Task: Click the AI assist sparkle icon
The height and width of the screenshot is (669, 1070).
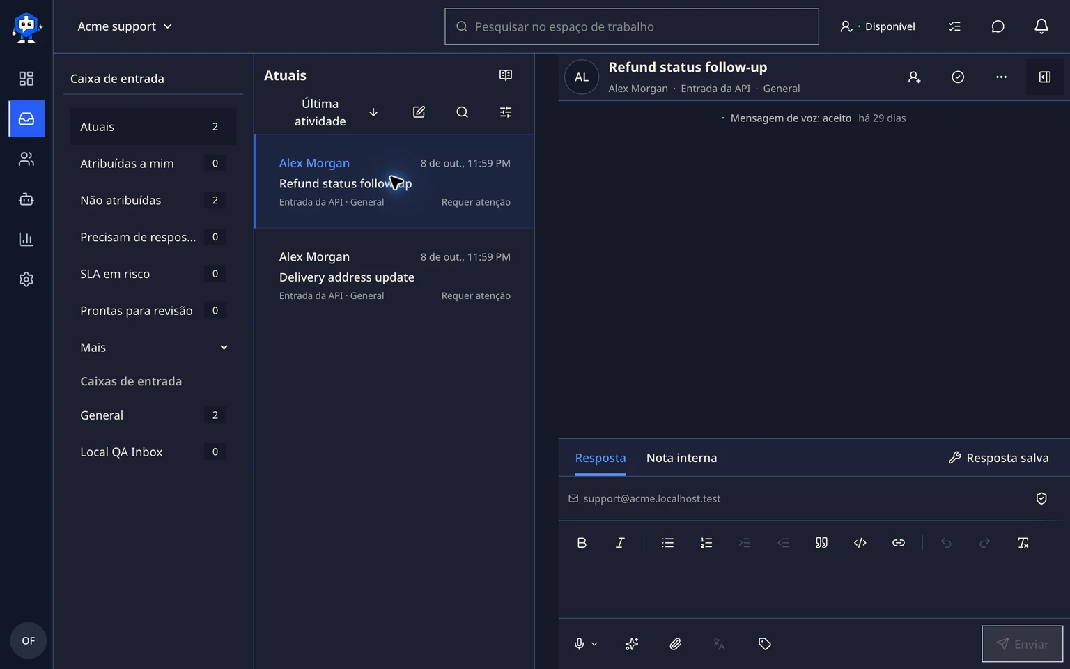Action: point(632,644)
